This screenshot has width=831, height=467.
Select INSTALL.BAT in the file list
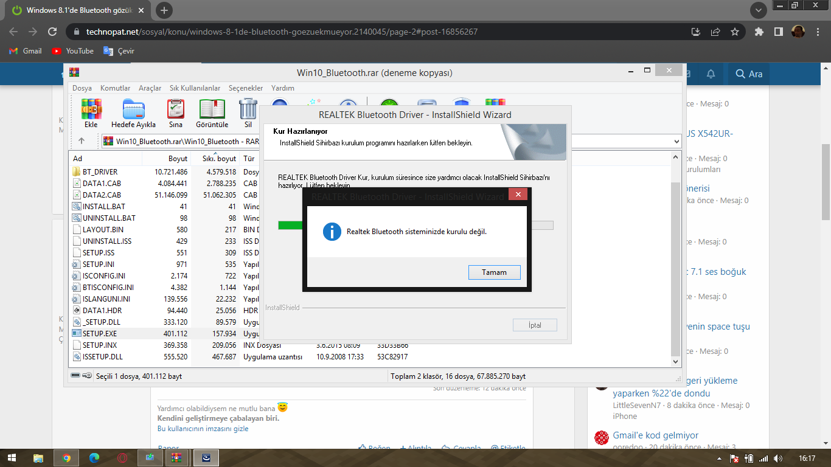(104, 207)
